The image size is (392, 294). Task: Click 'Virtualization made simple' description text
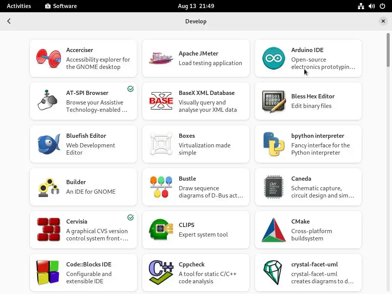tap(204, 149)
